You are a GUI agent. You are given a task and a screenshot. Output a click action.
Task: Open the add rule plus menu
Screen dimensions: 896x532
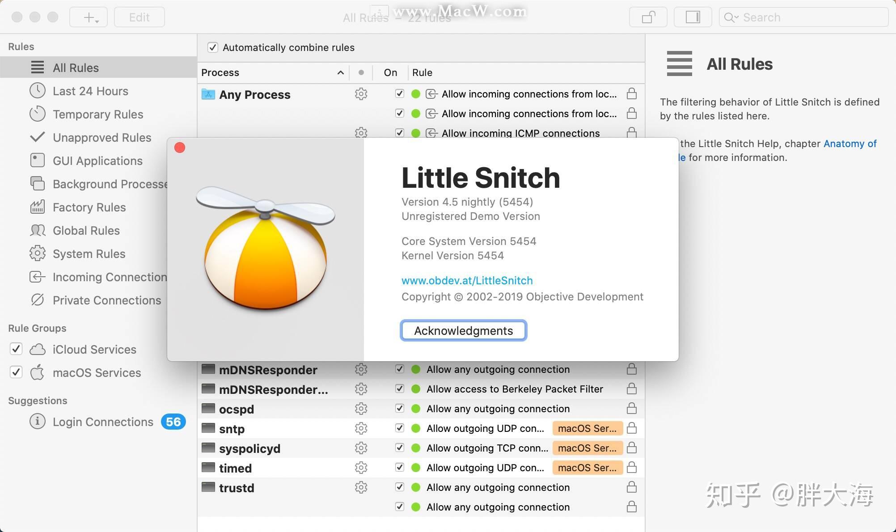click(88, 17)
